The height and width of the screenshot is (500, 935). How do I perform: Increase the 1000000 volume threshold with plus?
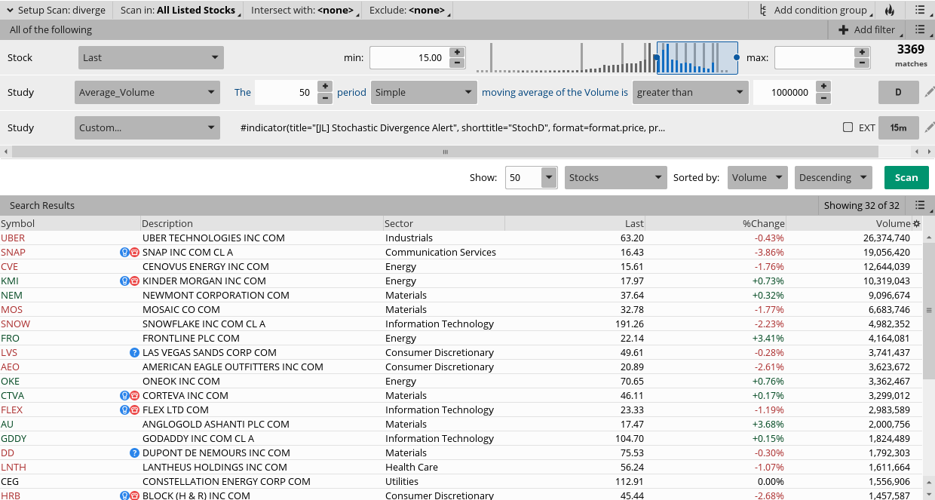click(x=823, y=87)
